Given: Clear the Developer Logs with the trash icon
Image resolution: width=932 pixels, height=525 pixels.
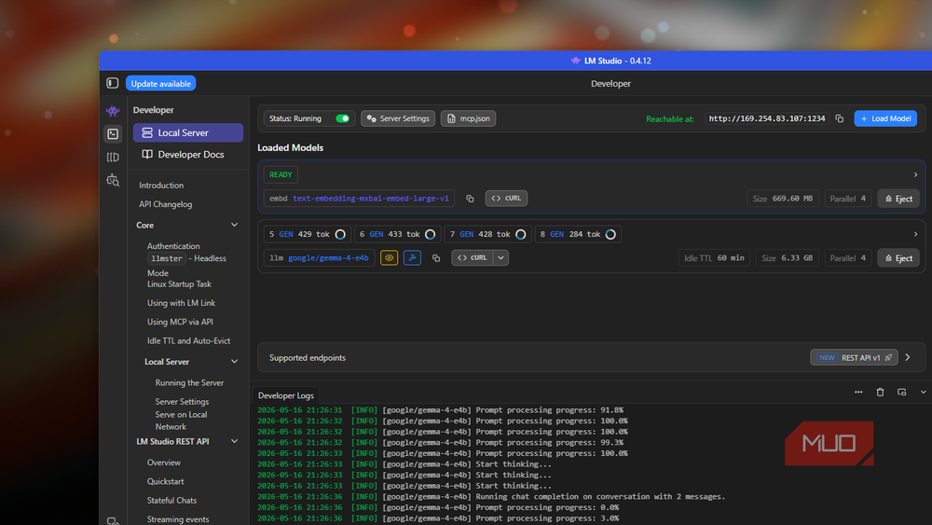Looking at the screenshot, I should point(881,392).
